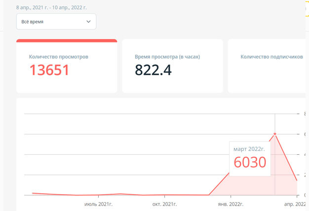Open the "Всё время" period dropdown

[56, 22]
